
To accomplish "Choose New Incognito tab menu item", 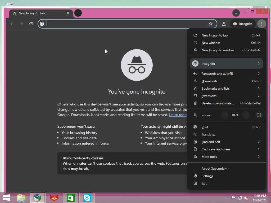I will (227, 35).
